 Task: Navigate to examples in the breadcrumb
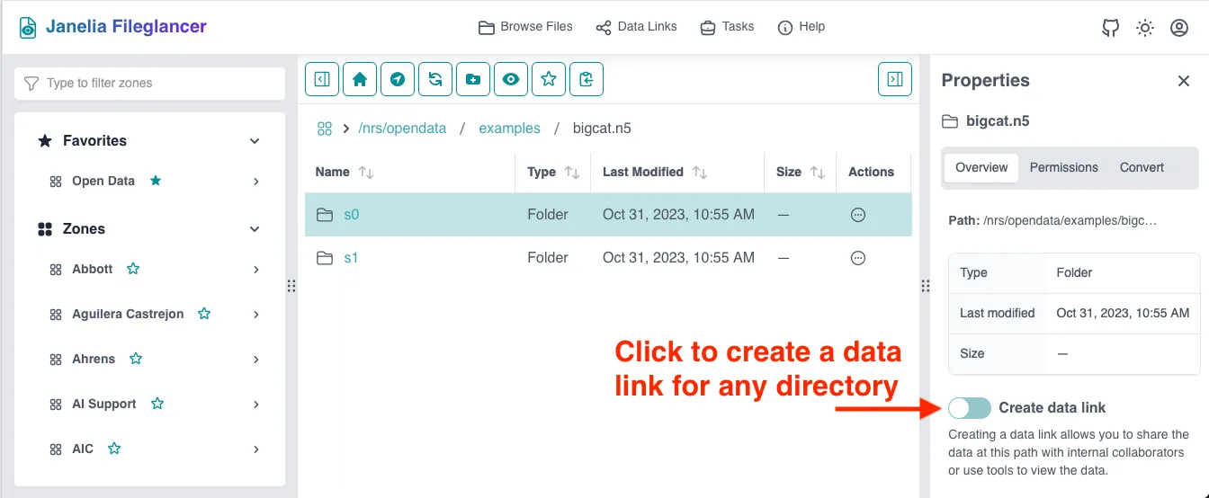tap(509, 129)
